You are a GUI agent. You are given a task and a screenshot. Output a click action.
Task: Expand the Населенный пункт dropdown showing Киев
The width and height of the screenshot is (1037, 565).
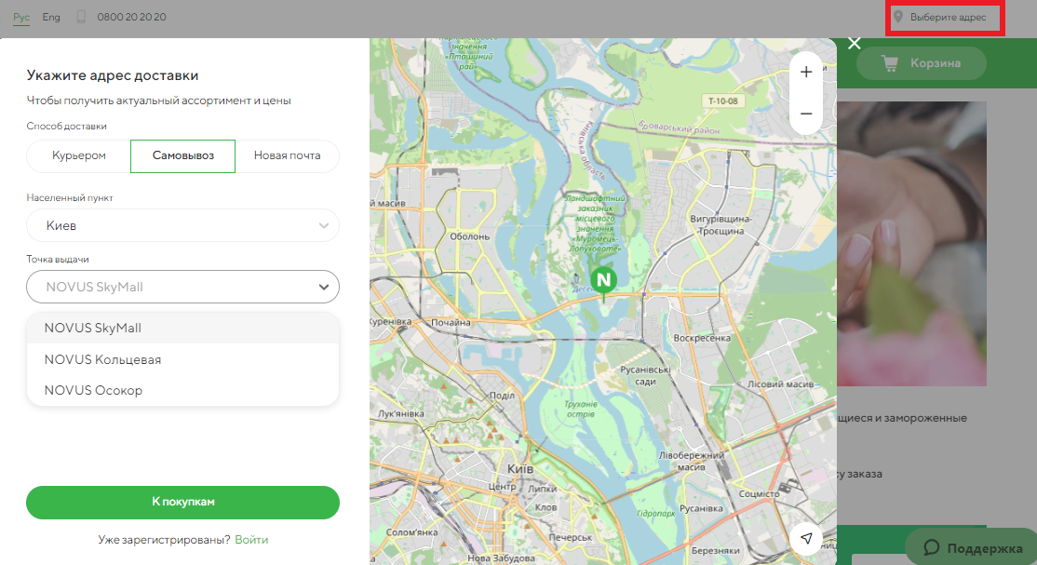point(182,225)
